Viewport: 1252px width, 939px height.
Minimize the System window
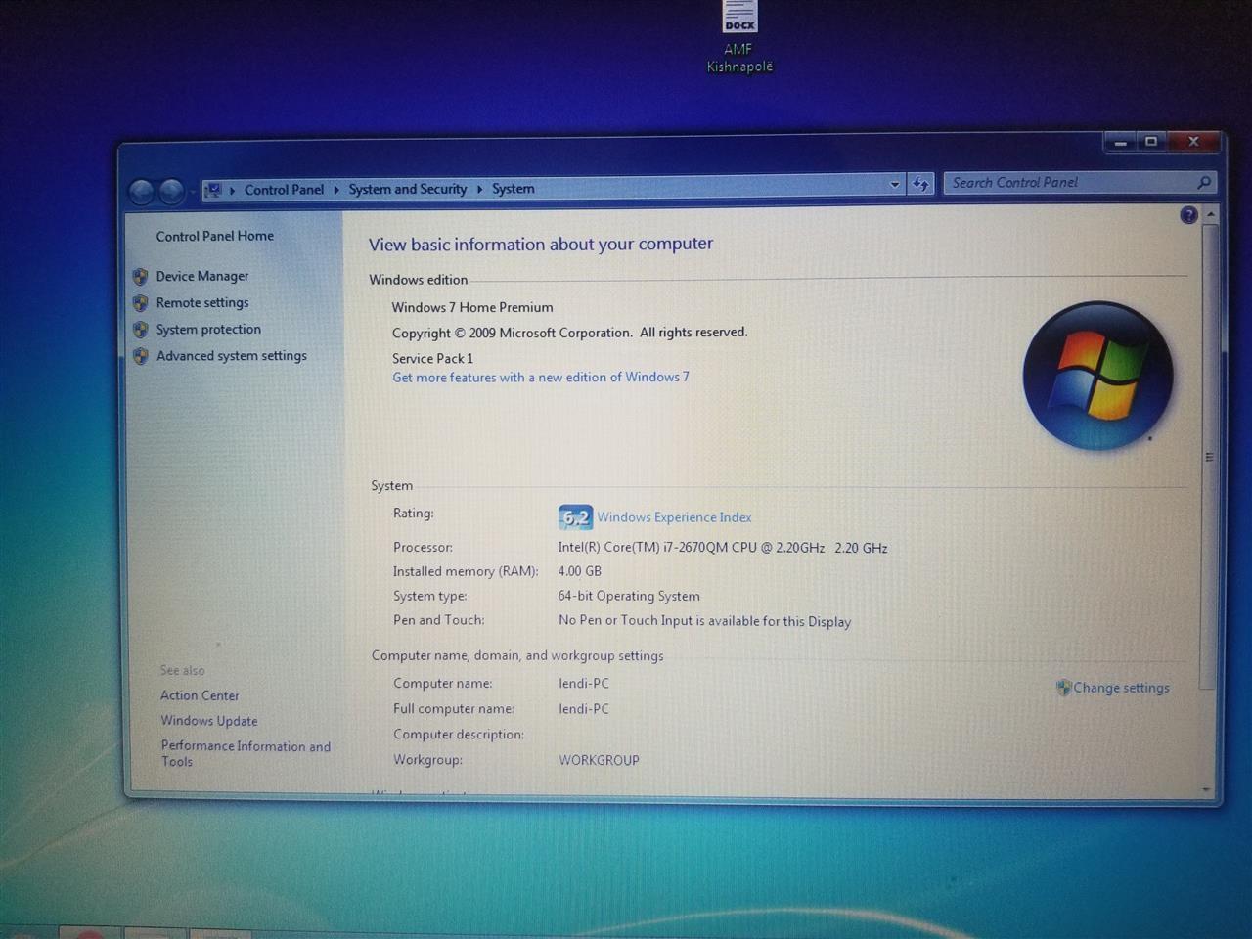tap(1120, 143)
